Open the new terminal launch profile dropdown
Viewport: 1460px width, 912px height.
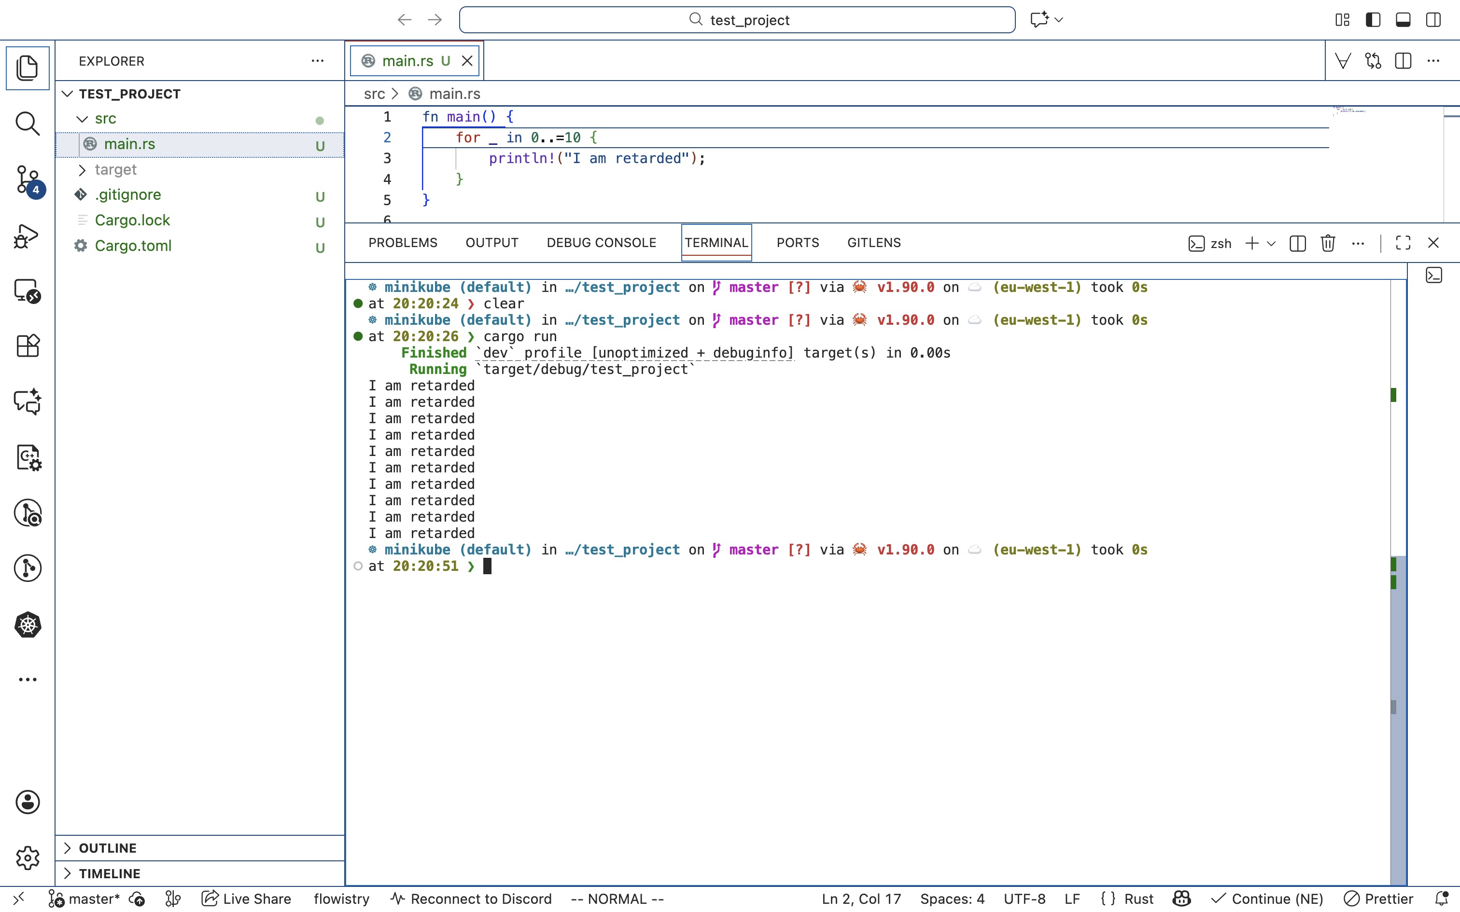pos(1272,244)
